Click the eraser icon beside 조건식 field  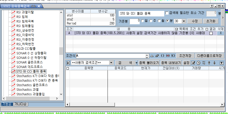pos(157,56)
